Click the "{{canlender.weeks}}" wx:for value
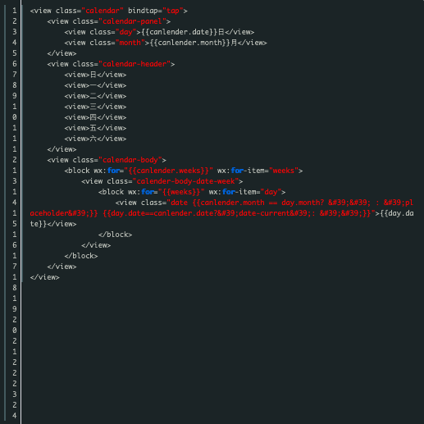This screenshot has width=424, height=424. 168,171
